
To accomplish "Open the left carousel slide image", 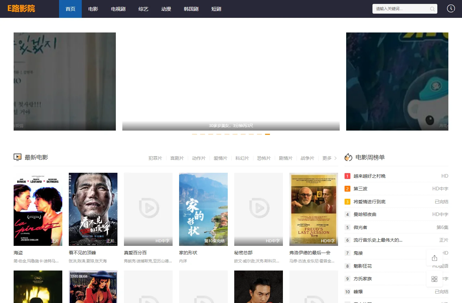I will click(65, 82).
